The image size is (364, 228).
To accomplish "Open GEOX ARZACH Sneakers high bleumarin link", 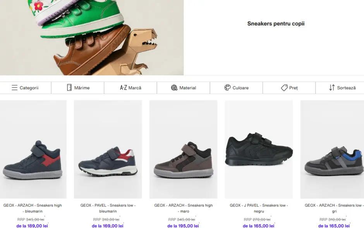I will pyautogui.click(x=33, y=208).
